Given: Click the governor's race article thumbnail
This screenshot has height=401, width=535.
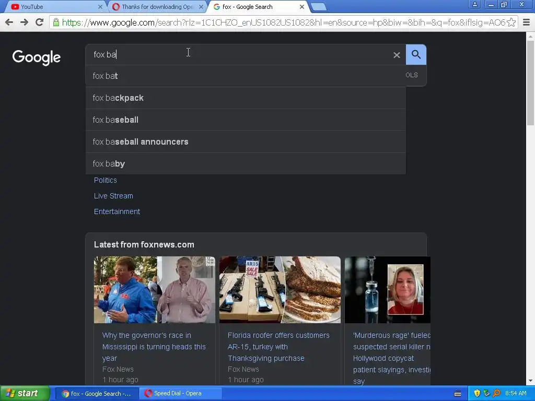Looking at the screenshot, I should pyautogui.click(x=155, y=290).
